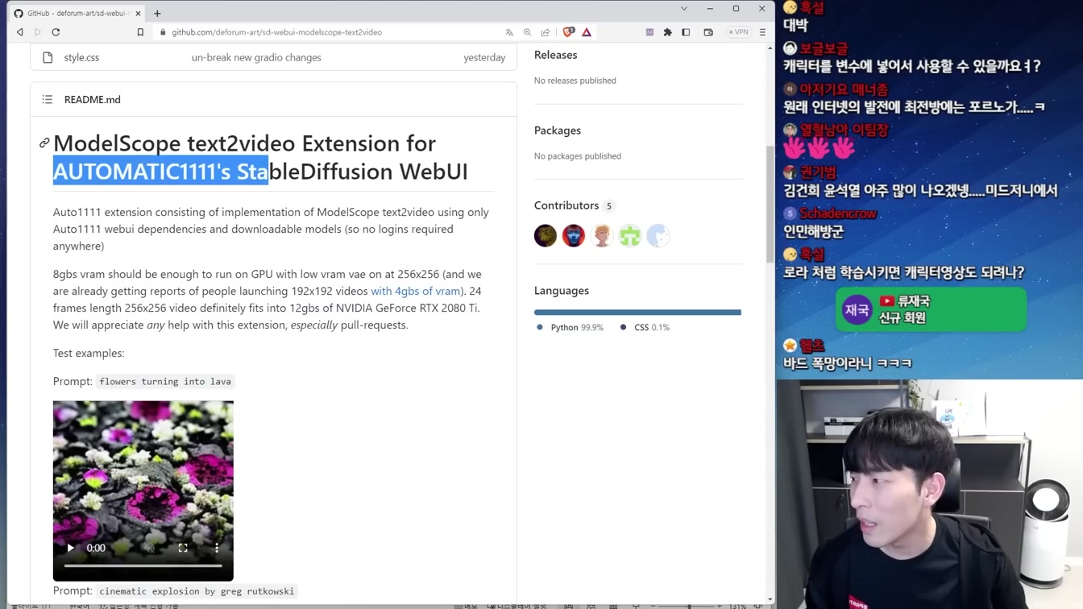Image resolution: width=1083 pixels, height=609 pixels.
Task: Select the GitHub deforum-art browser tab
Action: click(x=77, y=13)
